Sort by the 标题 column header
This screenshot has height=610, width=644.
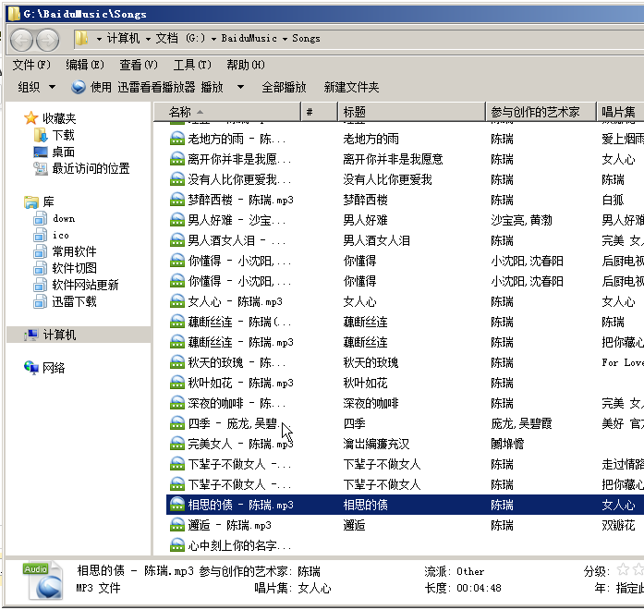tap(411, 112)
